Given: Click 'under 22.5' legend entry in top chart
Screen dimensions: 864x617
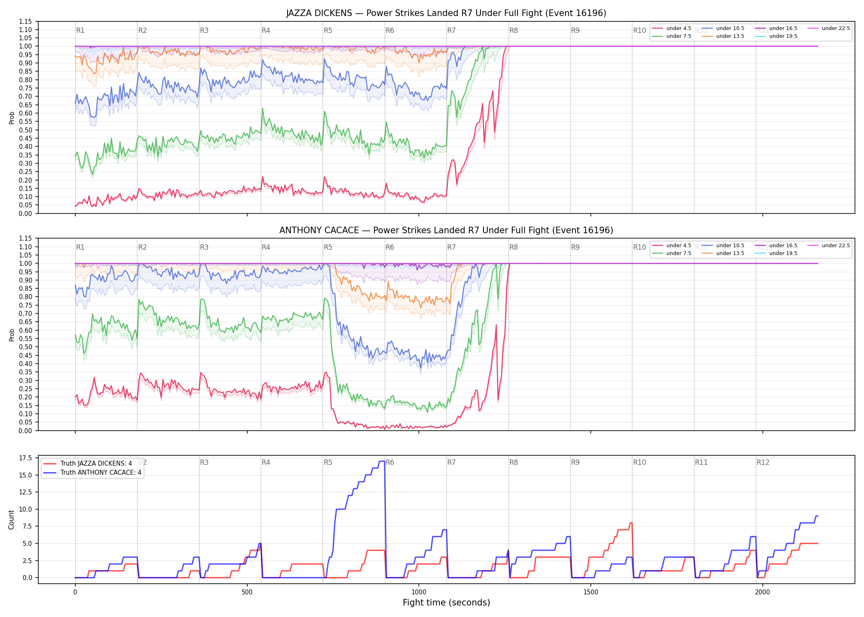Looking at the screenshot, I should click(829, 28).
